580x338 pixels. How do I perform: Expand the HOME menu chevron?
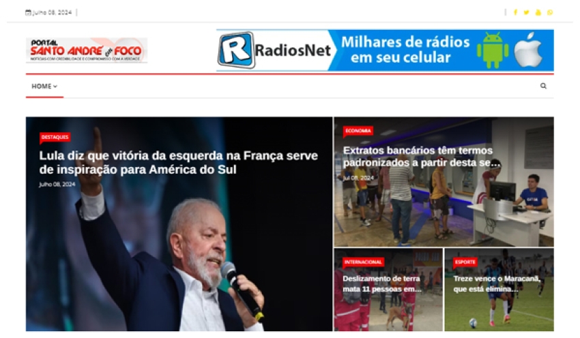55,87
